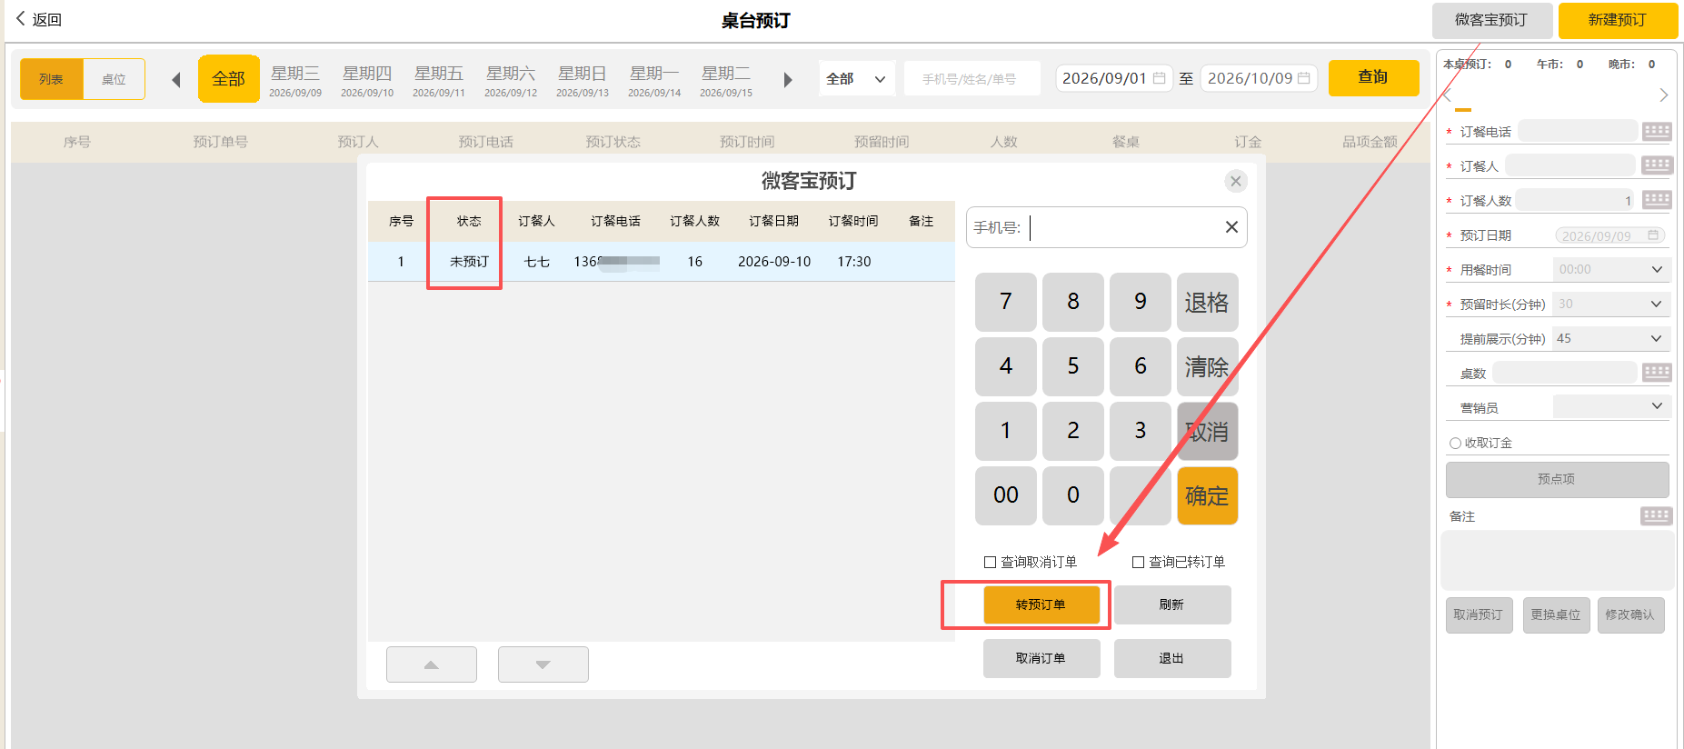Check the 查询已转订单 checkbox
This screenshot has height=749, width=1684.
click(x=1138, y=563)
